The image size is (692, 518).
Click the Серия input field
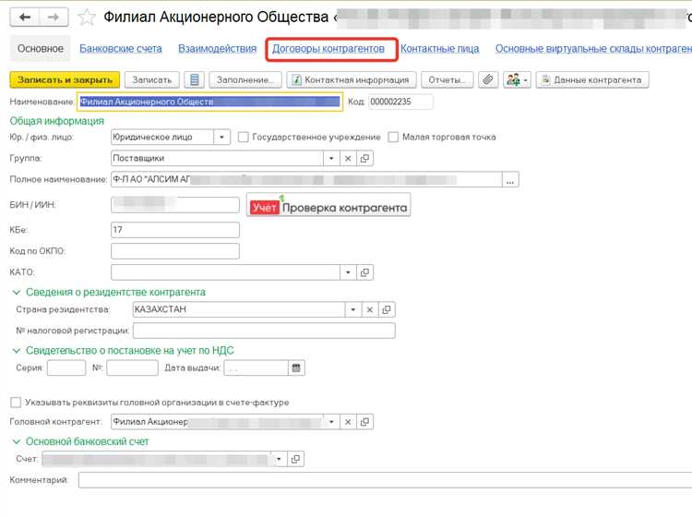(x=66, y=367)
